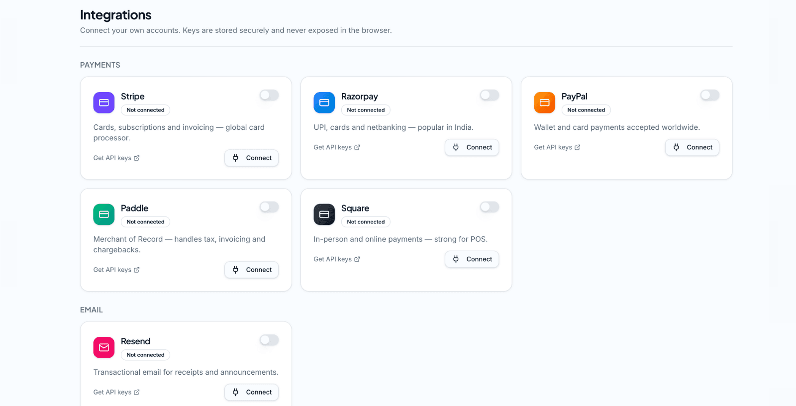
Task: Click the Paddle logo icon
Action: click(103, 214)
